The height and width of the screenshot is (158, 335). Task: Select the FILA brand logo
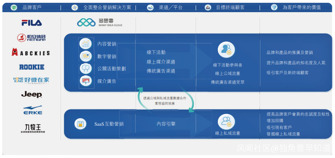click(x=32, y=23)
